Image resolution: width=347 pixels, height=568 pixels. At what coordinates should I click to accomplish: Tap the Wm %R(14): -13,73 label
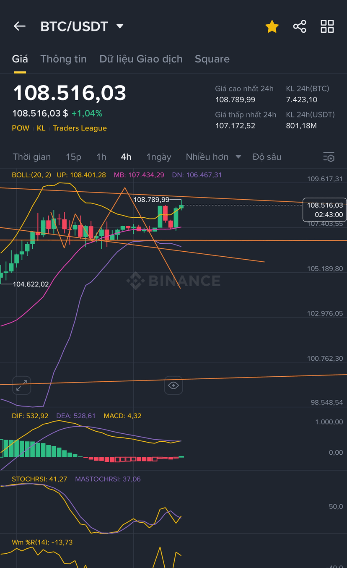click(x=42, y=542)
